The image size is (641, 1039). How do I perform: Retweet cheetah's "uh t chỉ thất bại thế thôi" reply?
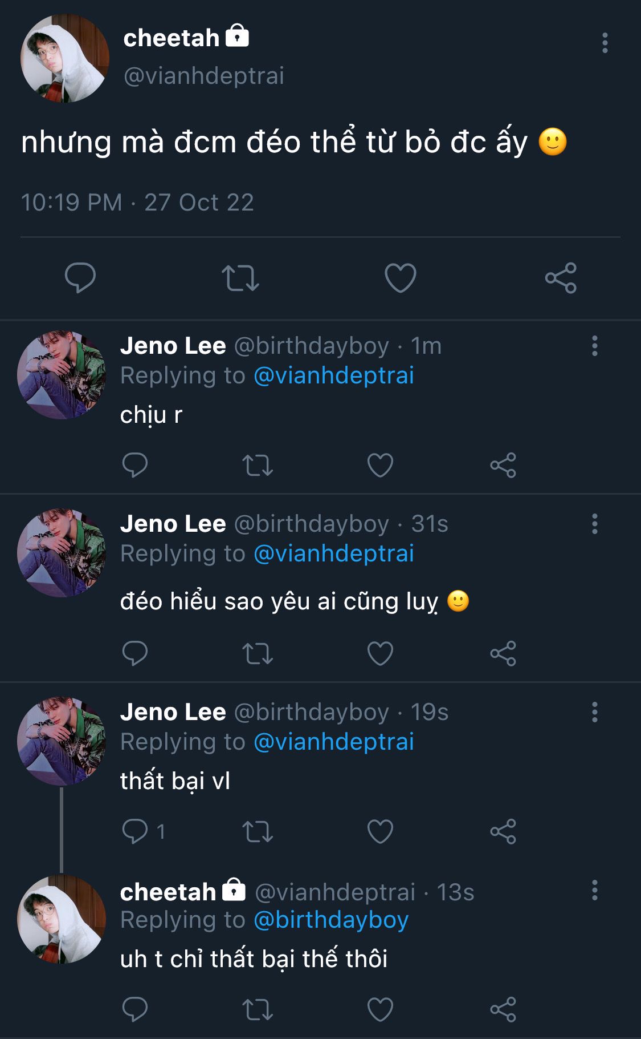pyautogui.click(x=258, y=1009)
